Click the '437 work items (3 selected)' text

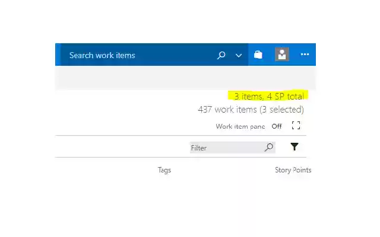point(251,110)
